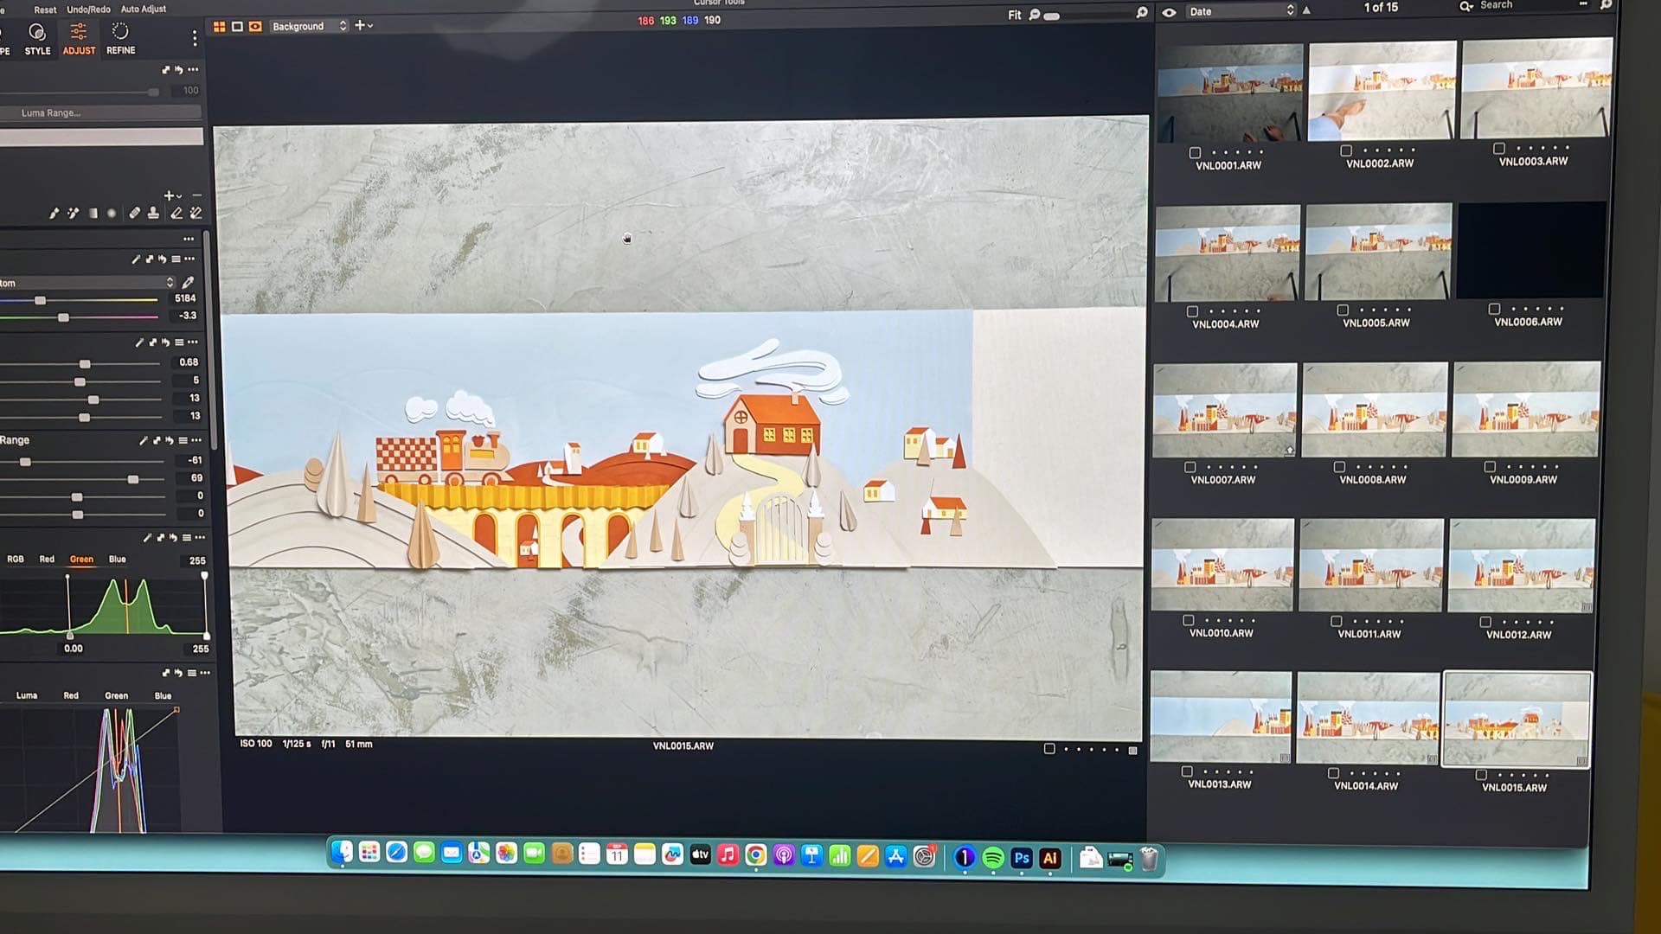Select the Green levels channel tab
The height and width of the screenshot is (934, 1661).
81,560
